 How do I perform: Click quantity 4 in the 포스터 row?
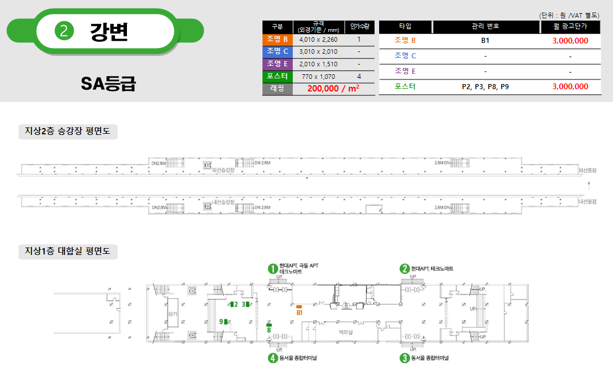pos(359,77)
